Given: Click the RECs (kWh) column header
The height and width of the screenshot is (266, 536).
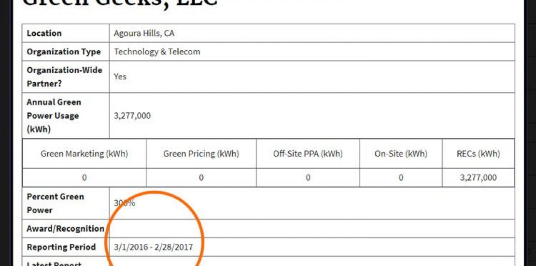Looking at the screenshot, I should click(x=478, y=154).
